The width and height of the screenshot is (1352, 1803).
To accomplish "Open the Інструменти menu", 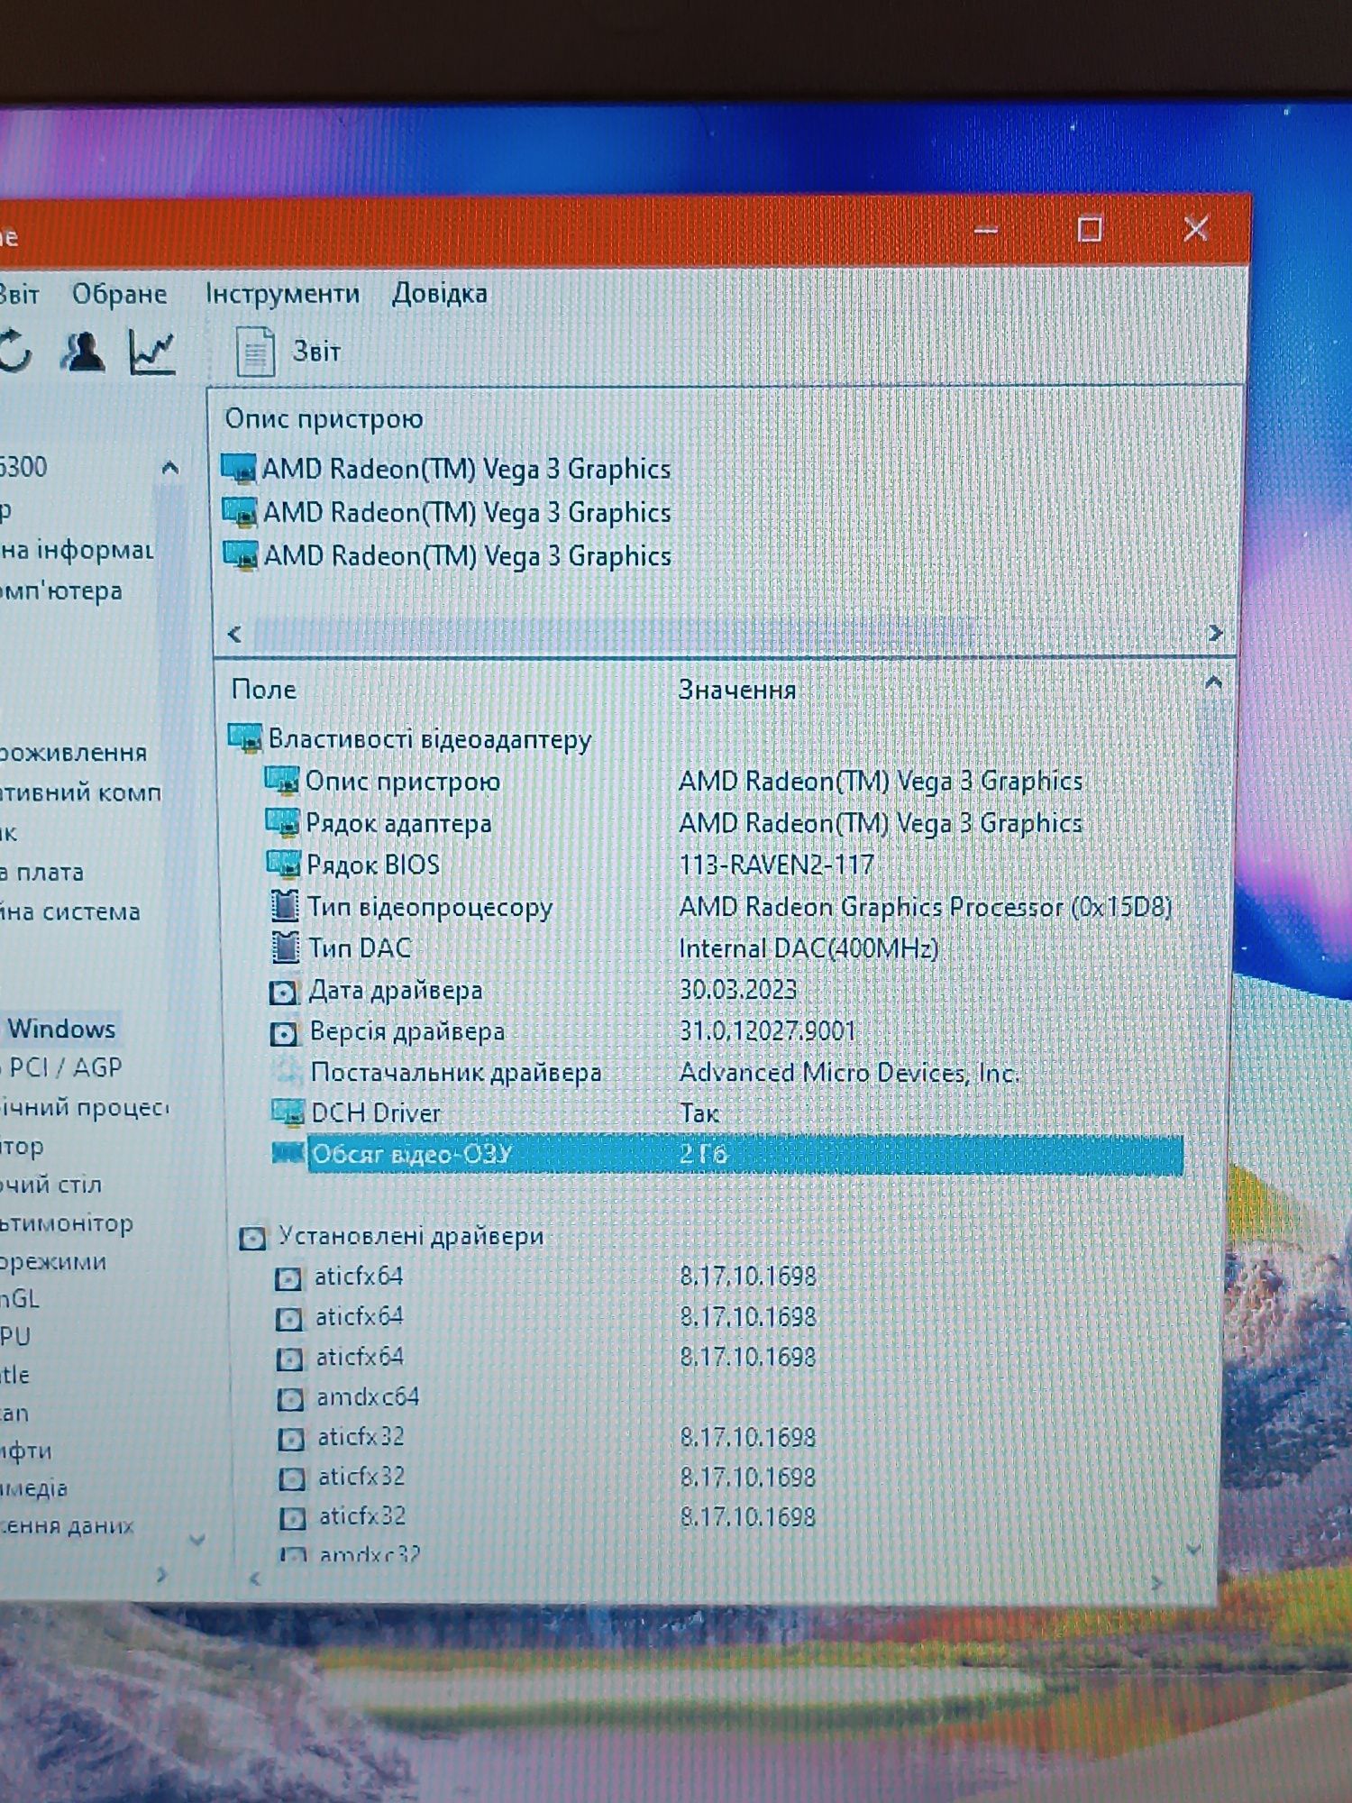I will [282, 294].
